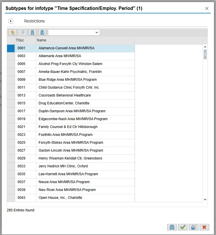Click the row selector for entry 0021
The width and height of the screenshot is (216, 235).
click(11, 127)
